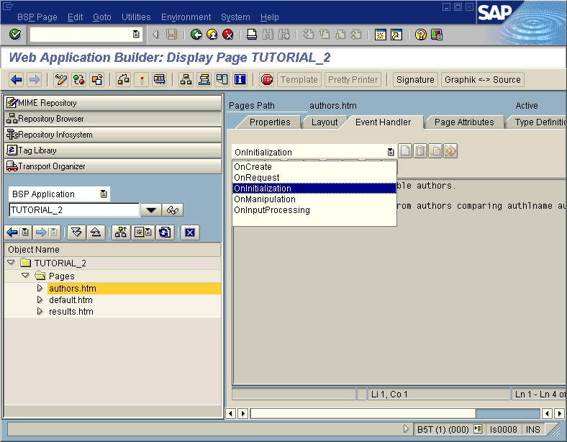Click in the TUTORIAL_2 application name field

point(74,209)
